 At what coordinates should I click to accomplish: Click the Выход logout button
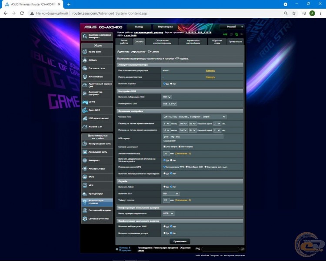pos(139,27)
